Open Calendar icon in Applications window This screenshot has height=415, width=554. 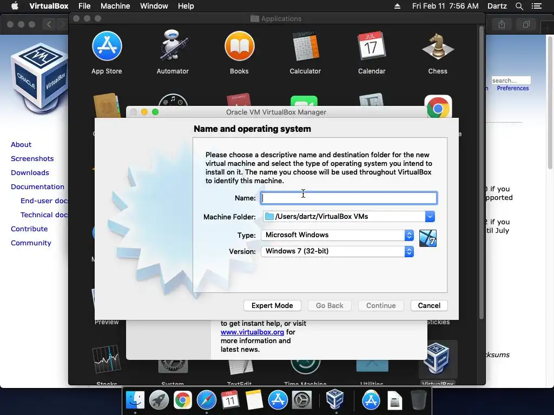[x=371, y=46]
